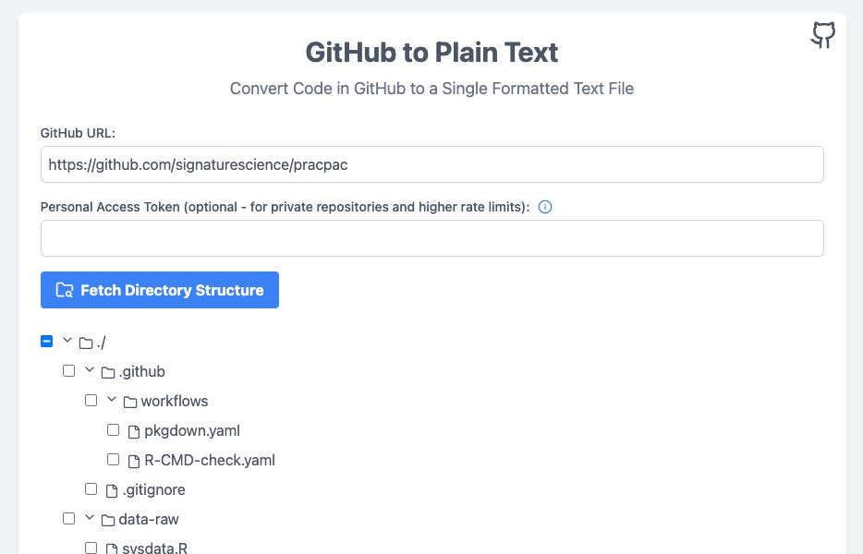Click the file icon beside '.gitignore'
The height and width of the screenshot is (554, 863).
[x=111, y=489]
